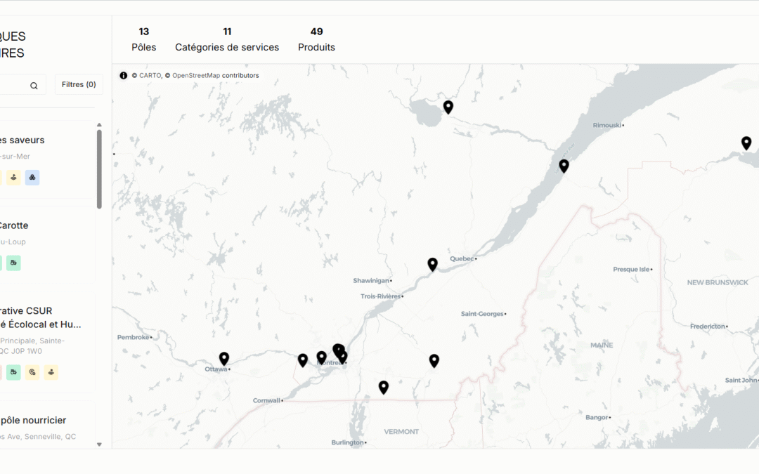The height and width of the screenshot is (474, 759).
Task: Select the 49 Produits stat
Action: (x=316, y=39)
